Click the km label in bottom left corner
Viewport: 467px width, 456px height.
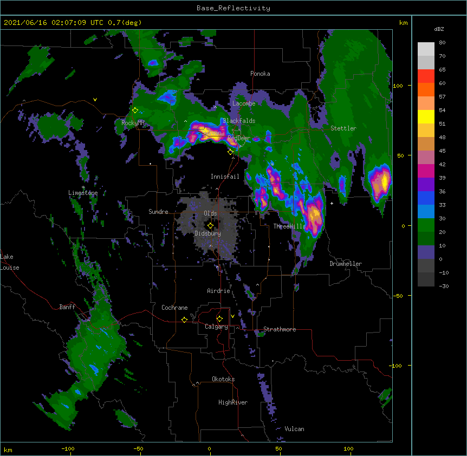pyautogui.click(x=8, y=450)
